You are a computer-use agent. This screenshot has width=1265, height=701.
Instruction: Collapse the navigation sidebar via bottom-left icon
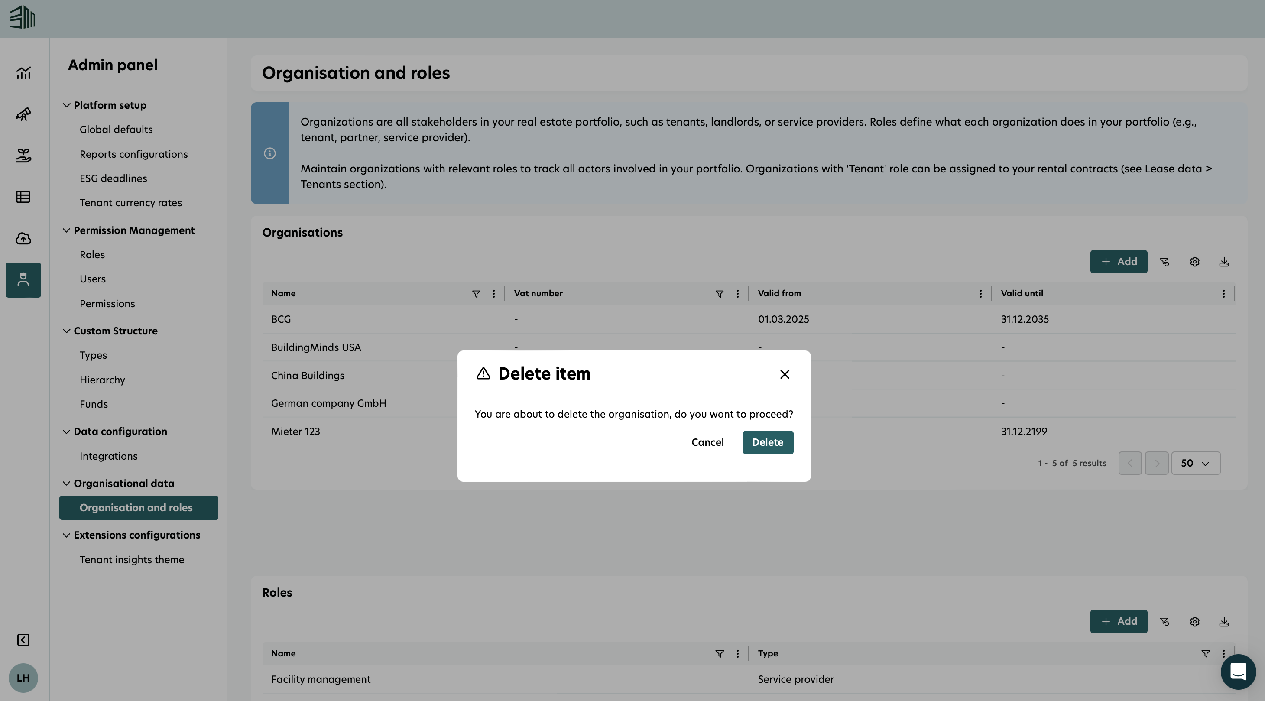[23, 639]
